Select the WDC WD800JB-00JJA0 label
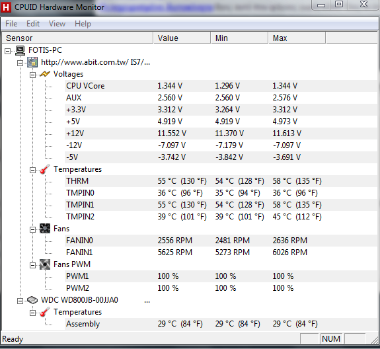This screenshot has height=349, width=380. [x=79, y=300]
